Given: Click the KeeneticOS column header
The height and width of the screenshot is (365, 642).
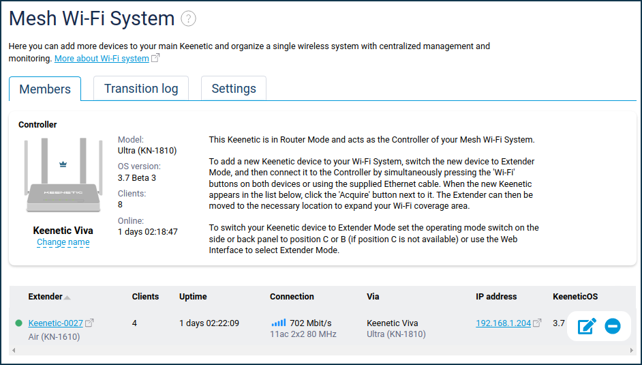Looking at the screenshot, I should pos(575,297).
